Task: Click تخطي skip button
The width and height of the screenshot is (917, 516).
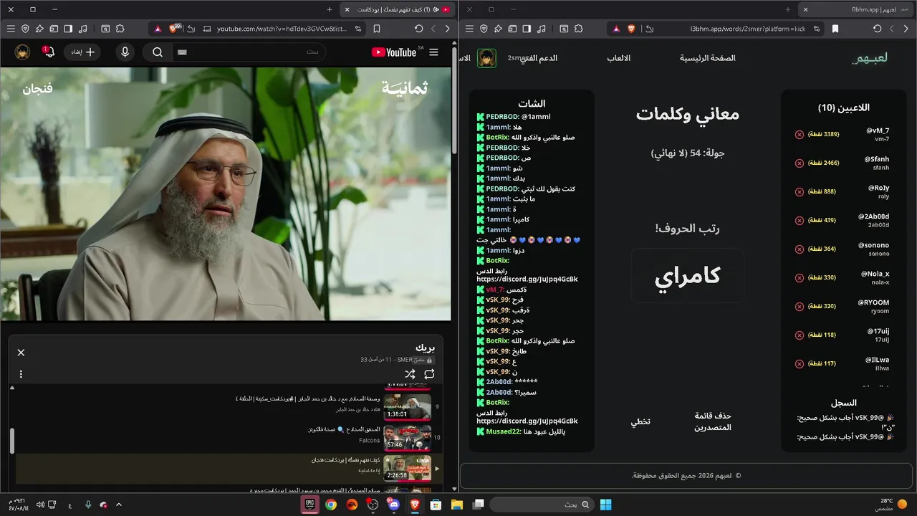Action: pyautogui.click(x=640, y=421)
